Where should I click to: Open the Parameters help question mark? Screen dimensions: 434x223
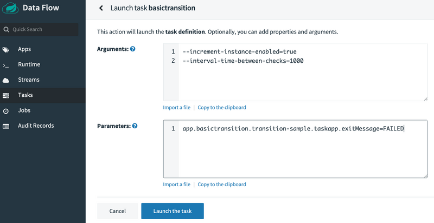[x=135, y=126]
